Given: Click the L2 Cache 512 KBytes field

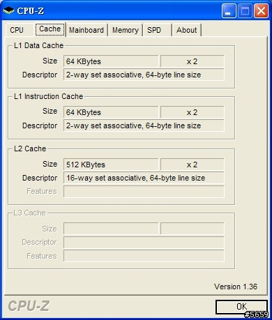Looking at the screenshot, I should (111, 165).
